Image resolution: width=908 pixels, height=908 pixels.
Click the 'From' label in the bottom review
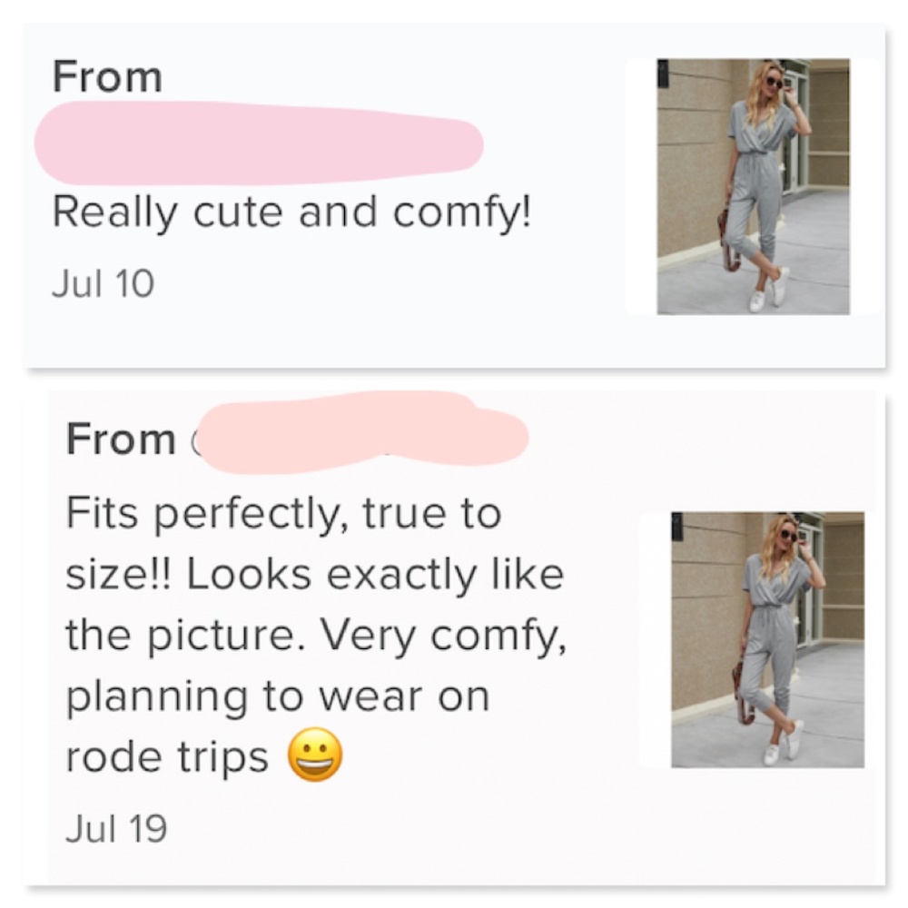click(121, 439)
